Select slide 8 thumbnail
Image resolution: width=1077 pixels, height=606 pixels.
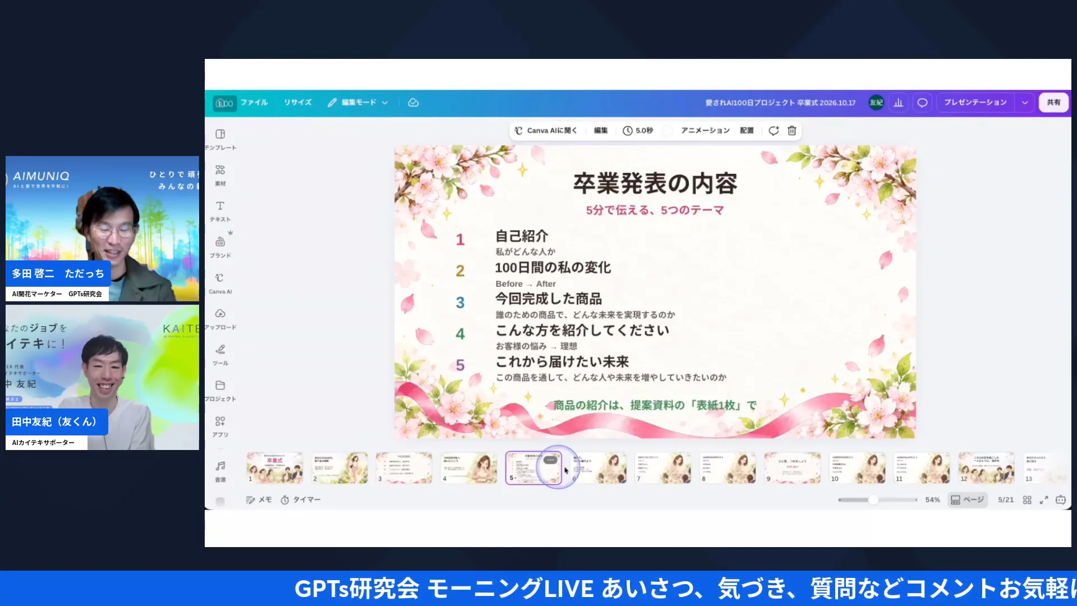point(728,468)
